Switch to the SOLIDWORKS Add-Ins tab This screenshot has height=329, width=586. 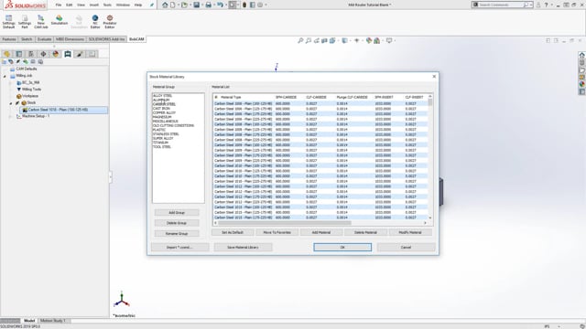pyautogui.click(x=106, y=39)
